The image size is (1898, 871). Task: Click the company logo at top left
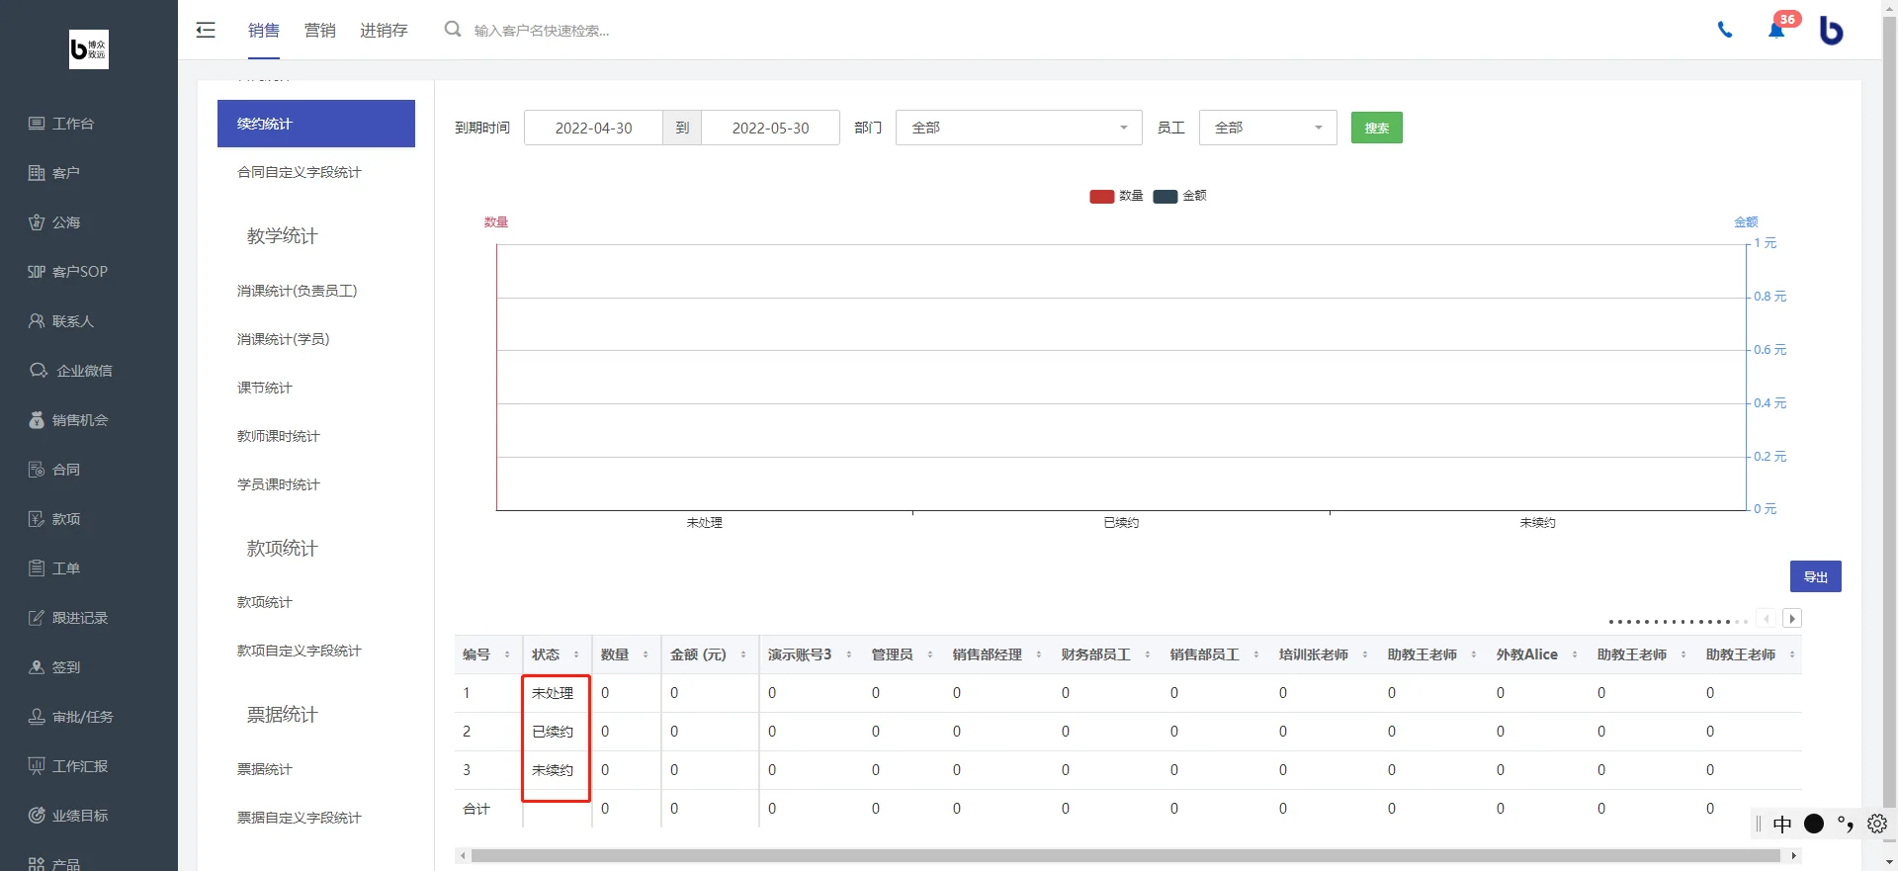pyautogui.click(x=89, y=49)
